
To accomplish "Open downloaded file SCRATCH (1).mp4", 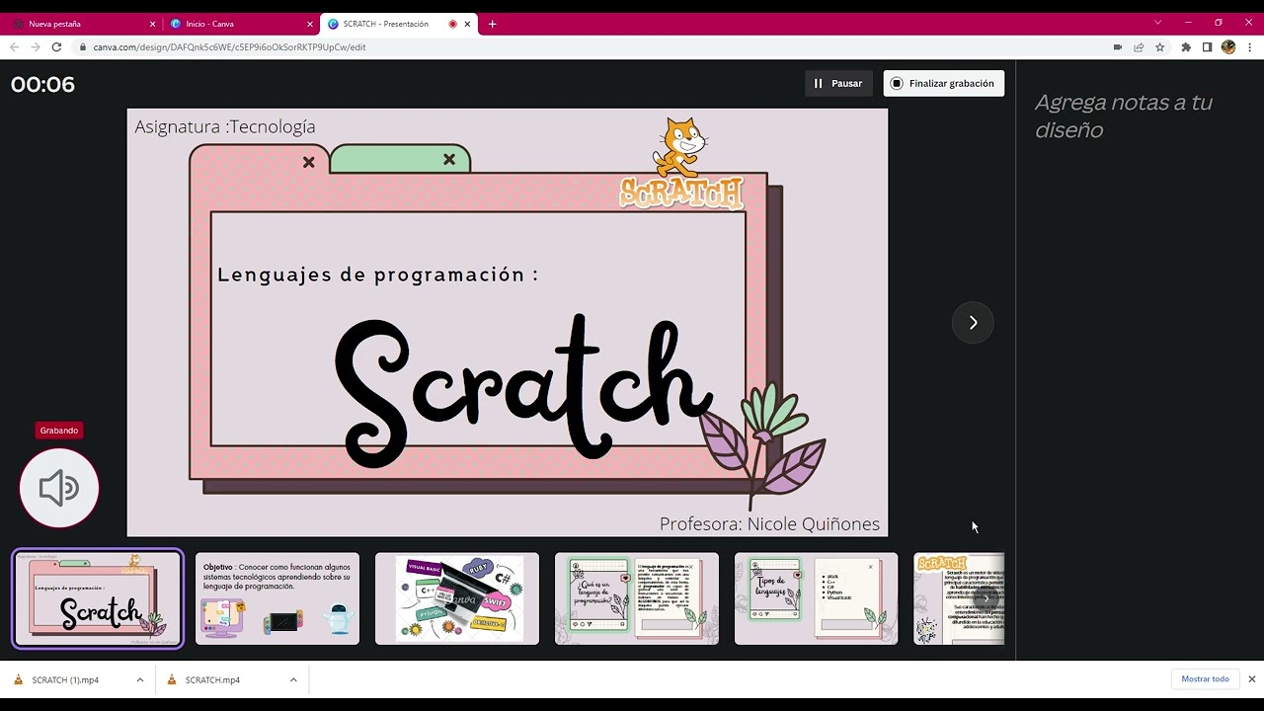I will click(65, 679).
